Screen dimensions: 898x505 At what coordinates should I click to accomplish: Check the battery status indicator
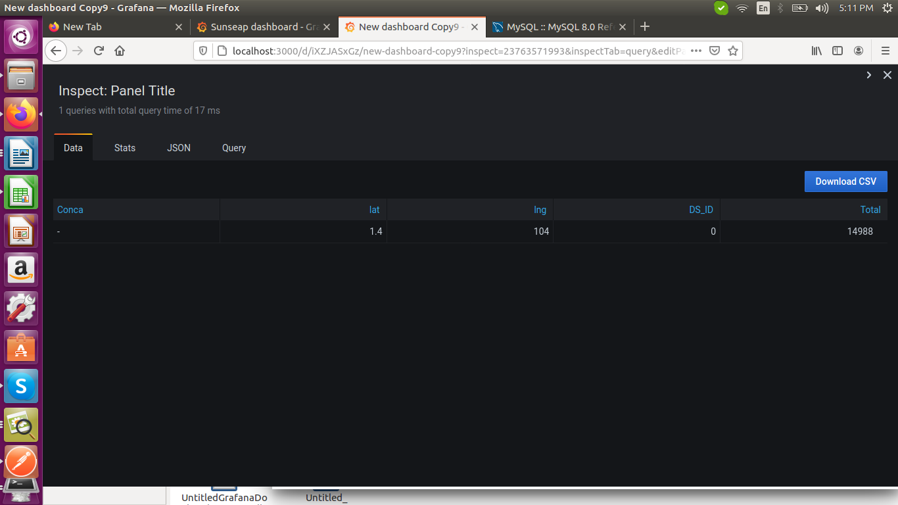click(799, 8)
